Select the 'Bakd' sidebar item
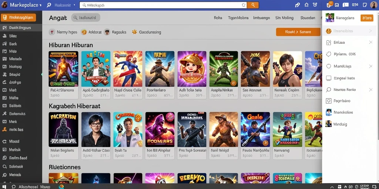 click(10, 44)
